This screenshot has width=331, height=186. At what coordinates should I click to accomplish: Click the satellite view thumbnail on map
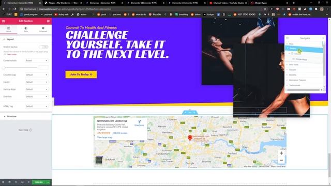pos(99,160)
